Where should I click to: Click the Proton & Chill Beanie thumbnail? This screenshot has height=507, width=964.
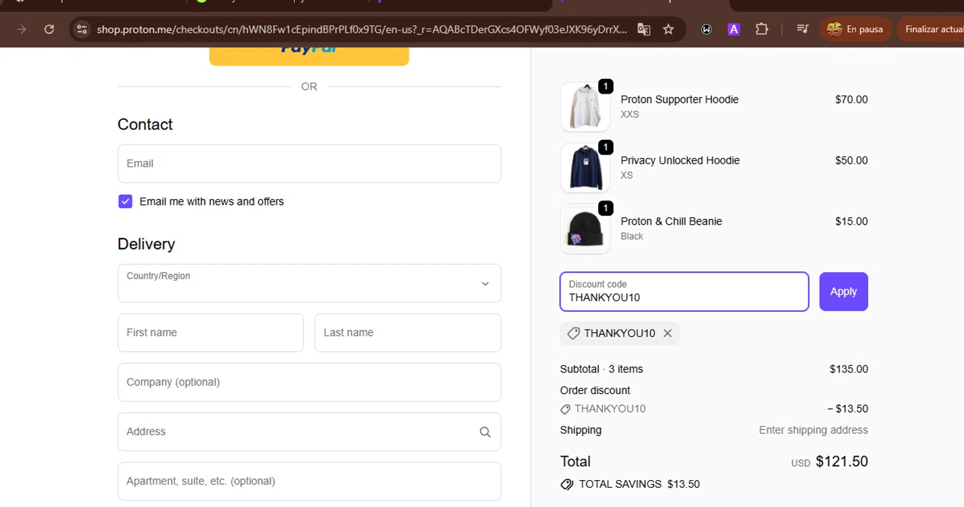(585, 229)
